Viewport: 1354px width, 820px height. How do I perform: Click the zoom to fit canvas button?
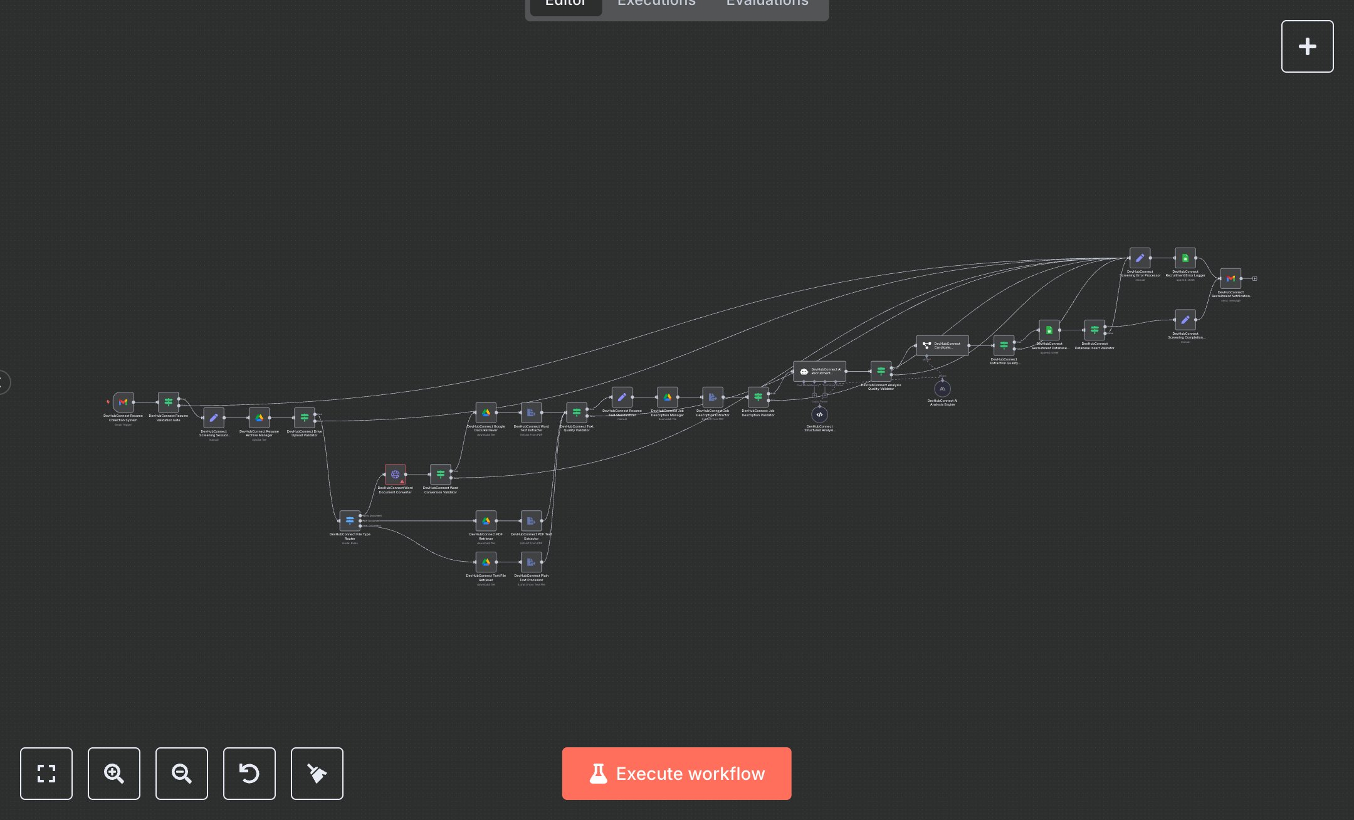click(x=46, y=774)
